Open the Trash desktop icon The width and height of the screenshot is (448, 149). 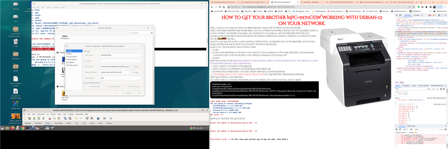pos(16,42)
